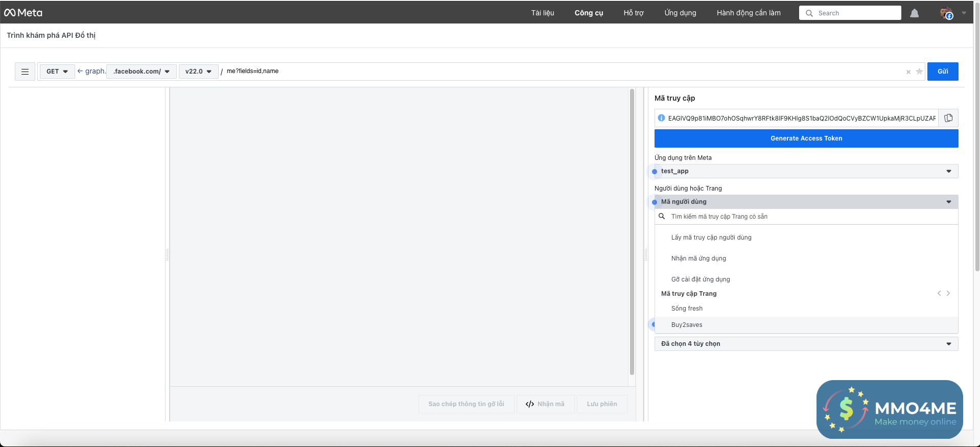Click the page token search field
Image resolution: width=980 pixels, height=447 pixels.
(806, 217)
